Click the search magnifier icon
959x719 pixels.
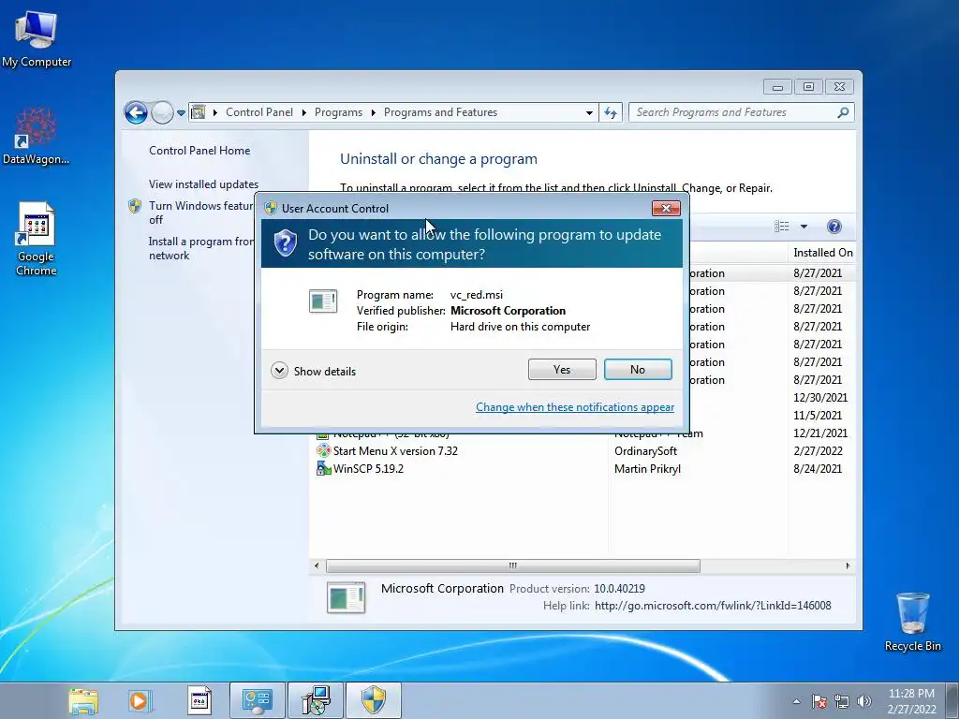pyautogui.click(x=843, y=112)
